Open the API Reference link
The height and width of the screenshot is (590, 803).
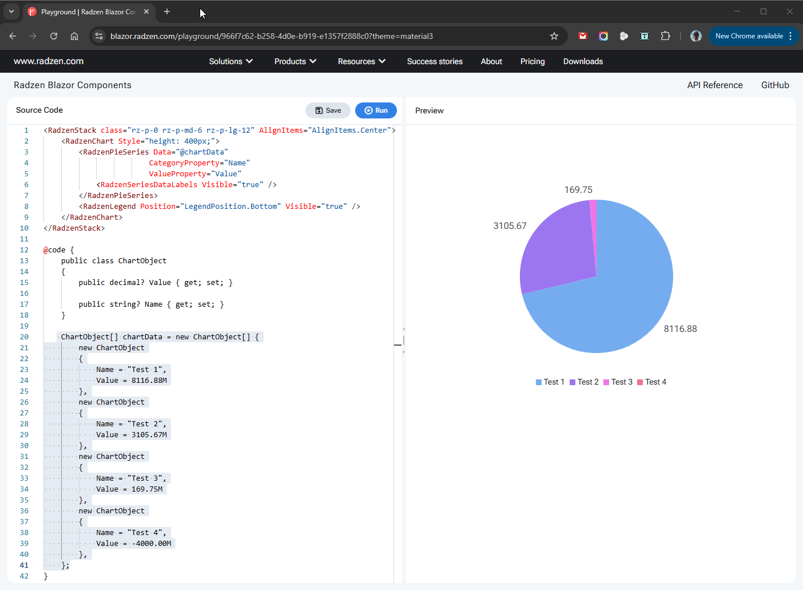714,85
